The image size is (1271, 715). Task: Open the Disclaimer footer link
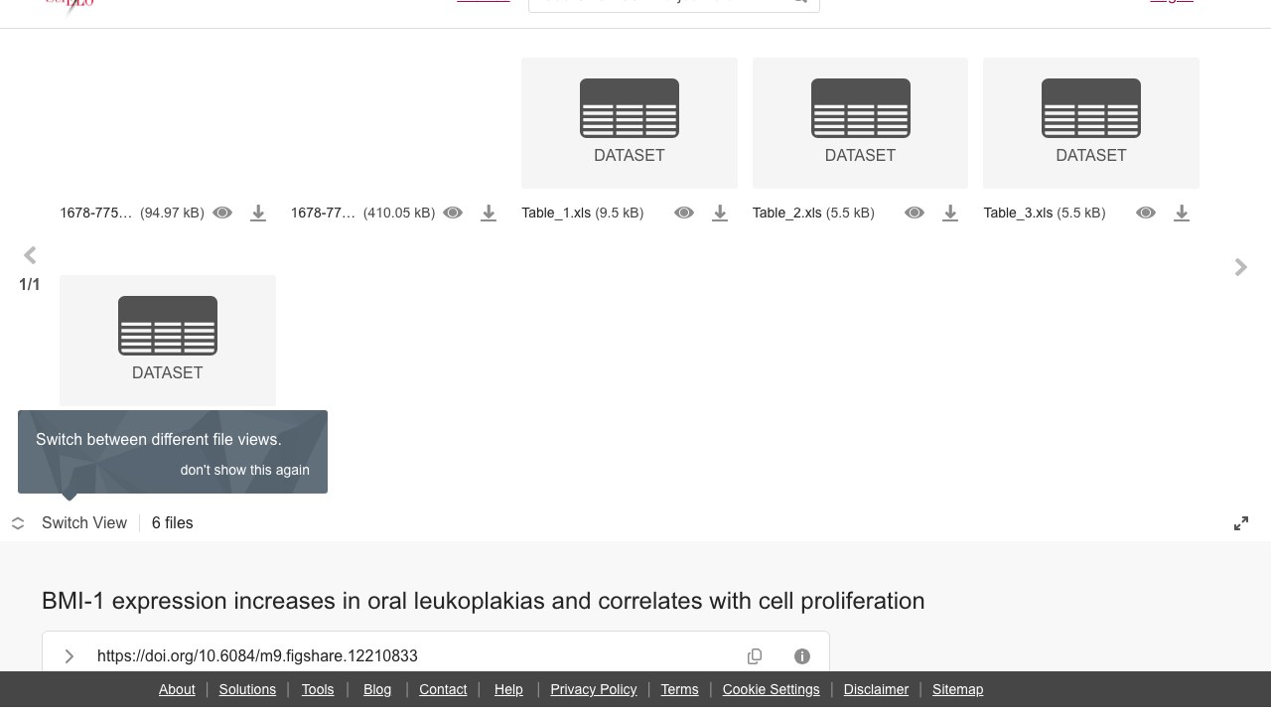point(876,689)
